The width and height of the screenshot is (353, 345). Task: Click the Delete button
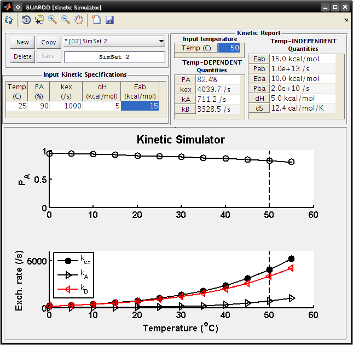[x=22, y=56]
